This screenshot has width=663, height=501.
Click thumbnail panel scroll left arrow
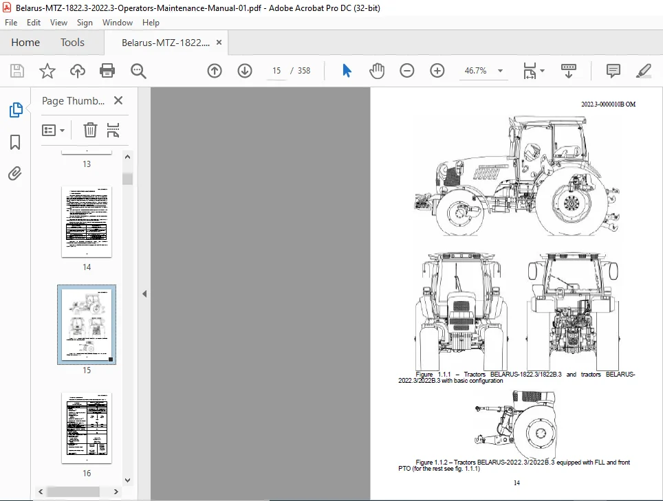coord(41,491)
